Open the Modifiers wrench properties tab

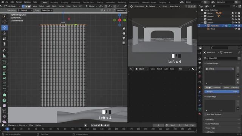point(200,92)
